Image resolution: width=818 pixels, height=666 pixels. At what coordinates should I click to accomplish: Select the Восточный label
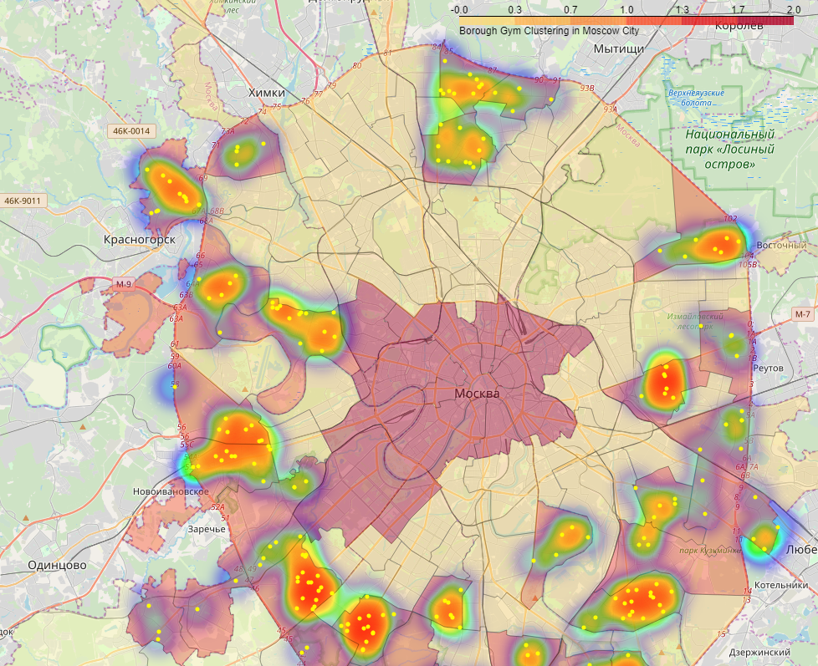(x=781, y=246)
